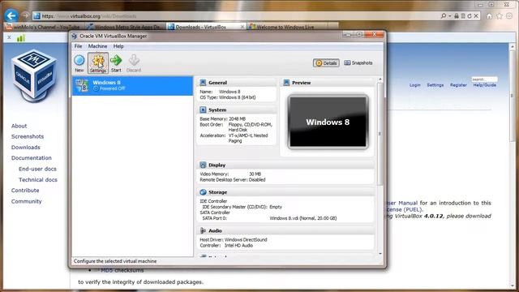Viewport: 519px width, 292px height.
Task: Click the browser stop X icon
Action: (476, 16)
